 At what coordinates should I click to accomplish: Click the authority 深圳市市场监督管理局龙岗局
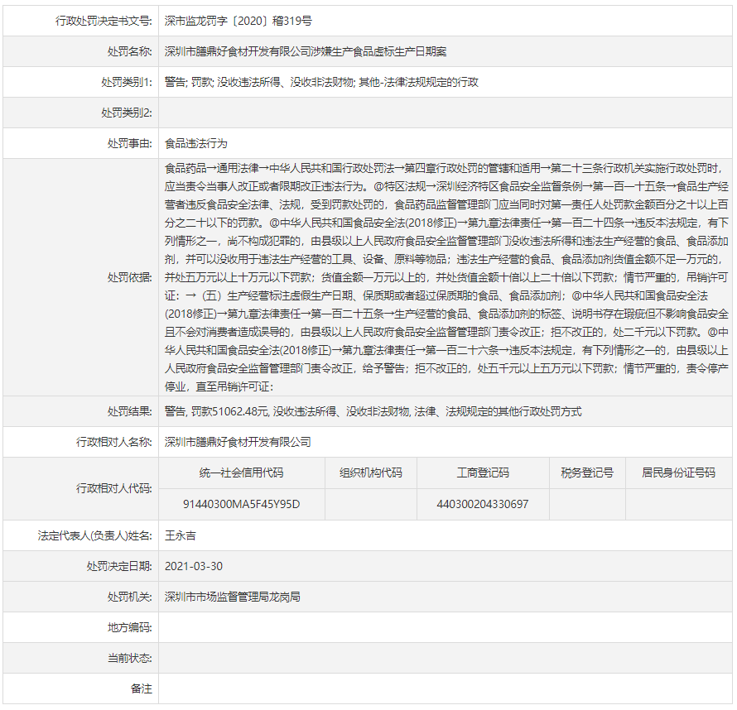232,597
